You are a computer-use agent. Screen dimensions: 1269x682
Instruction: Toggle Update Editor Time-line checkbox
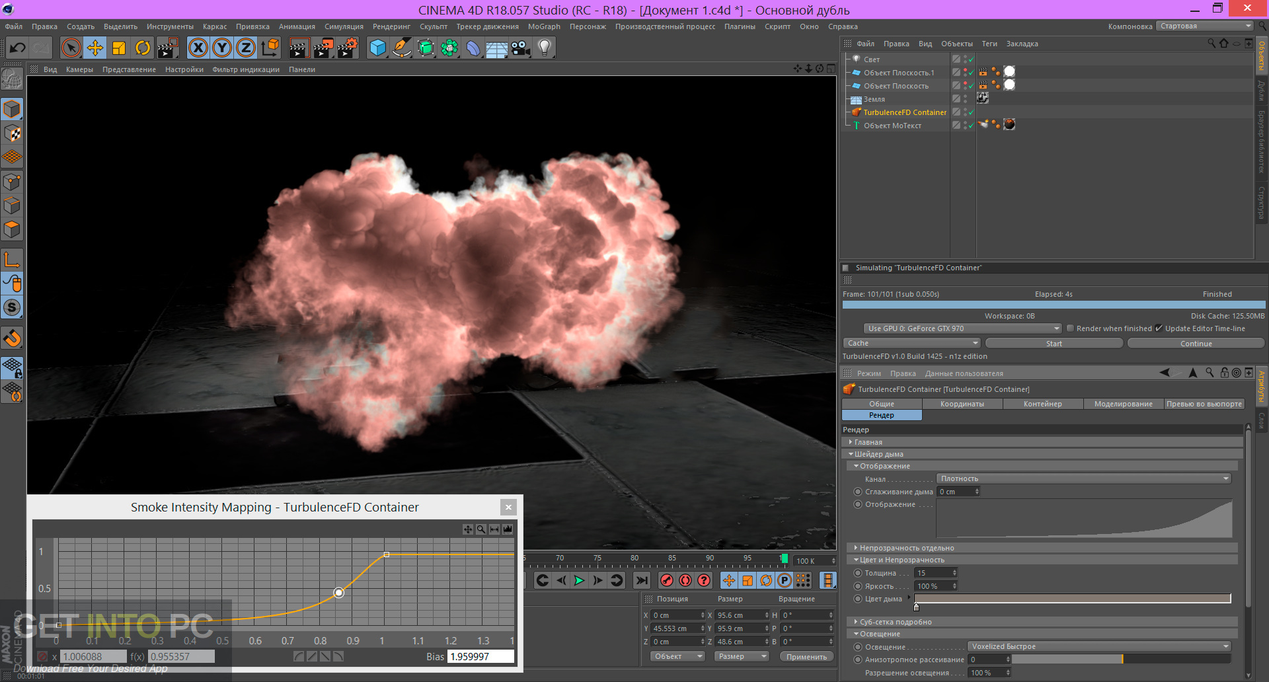pos(1159,328)
